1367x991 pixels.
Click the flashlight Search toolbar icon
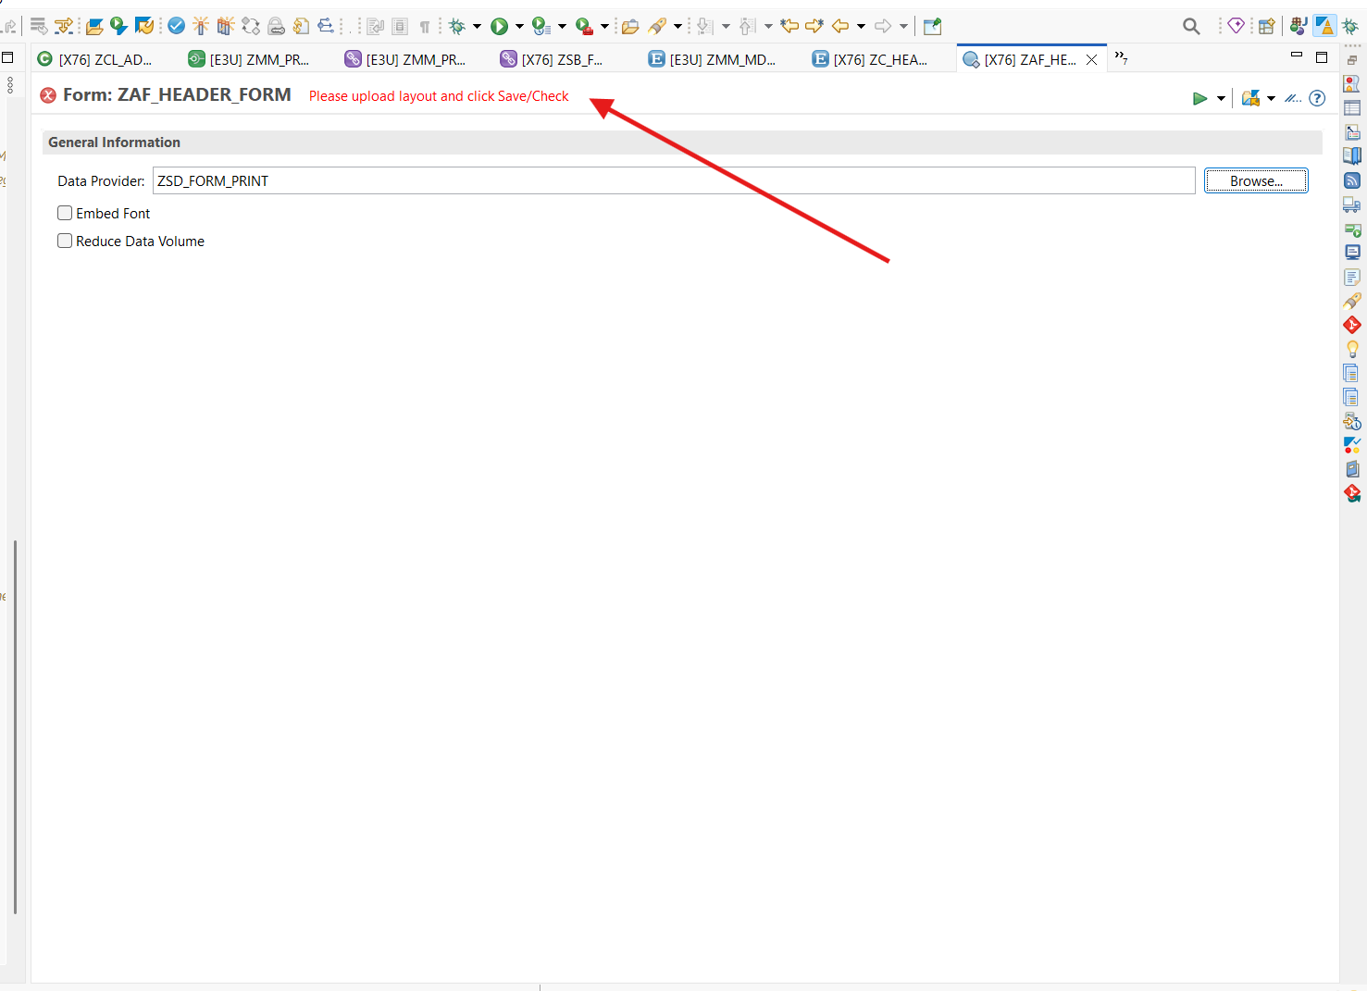657,26
